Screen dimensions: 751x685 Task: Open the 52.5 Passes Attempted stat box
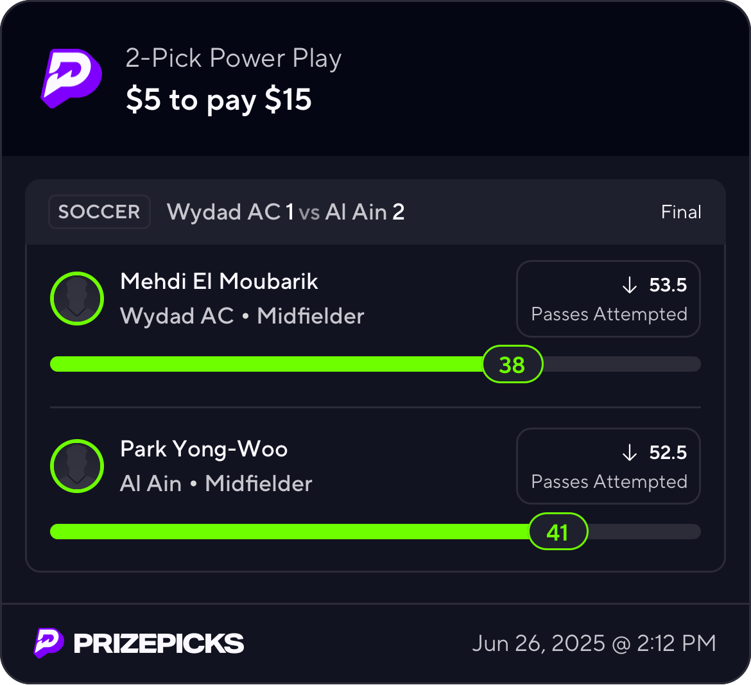pos(609,466)
